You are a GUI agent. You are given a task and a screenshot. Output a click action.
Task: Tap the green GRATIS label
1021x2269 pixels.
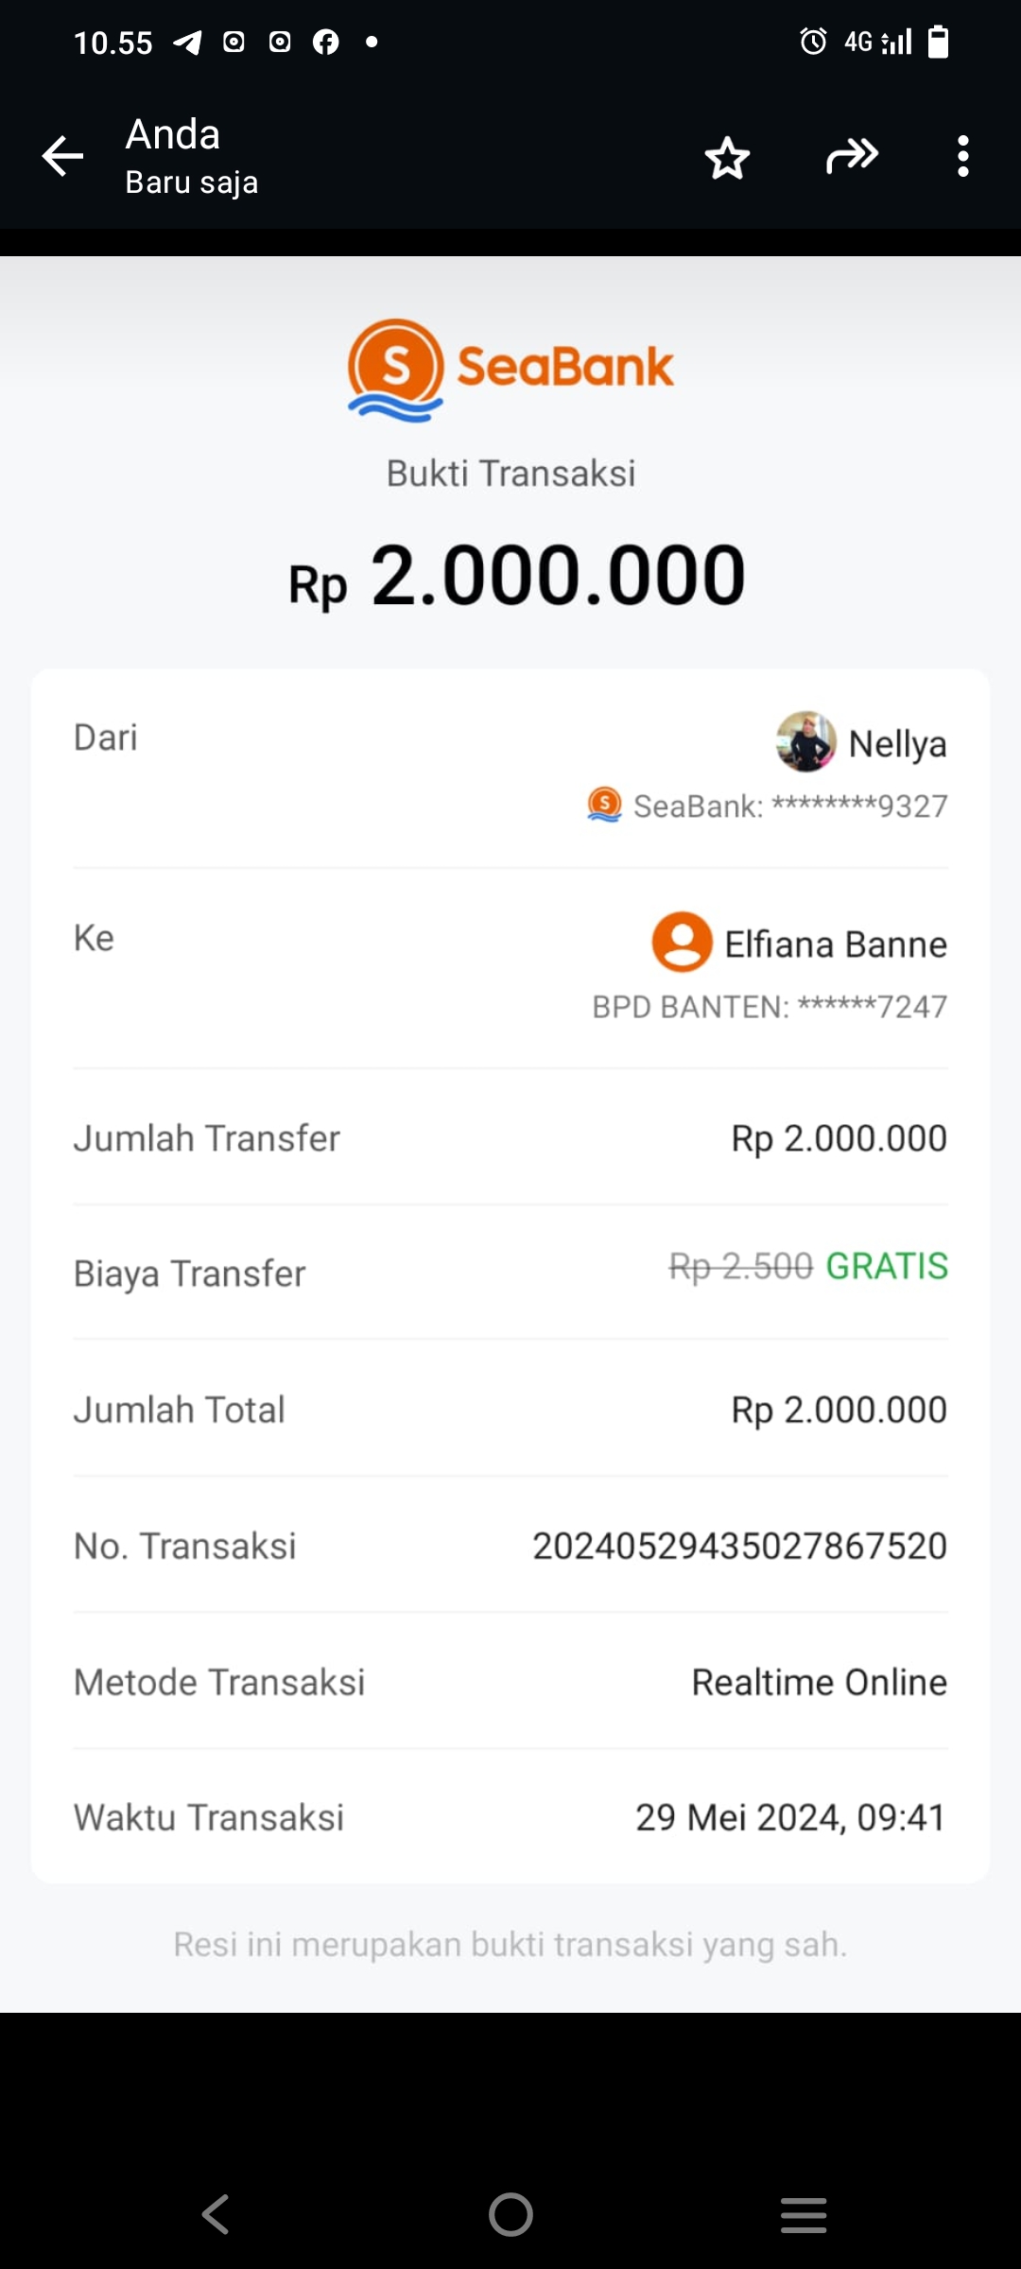[887, 1267]
